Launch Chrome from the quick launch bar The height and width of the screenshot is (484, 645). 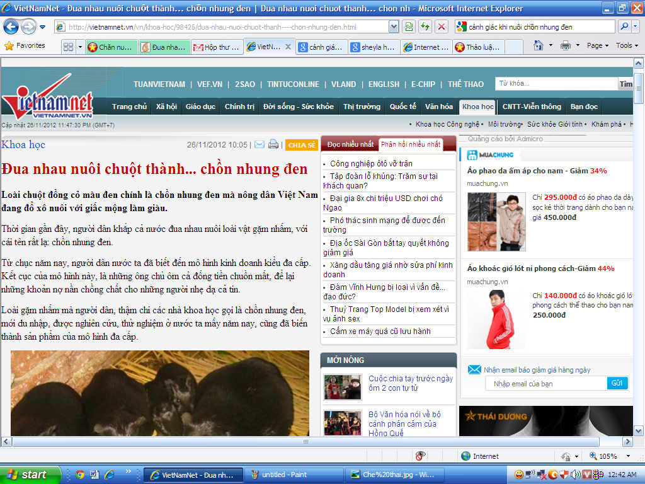[80, 475]
